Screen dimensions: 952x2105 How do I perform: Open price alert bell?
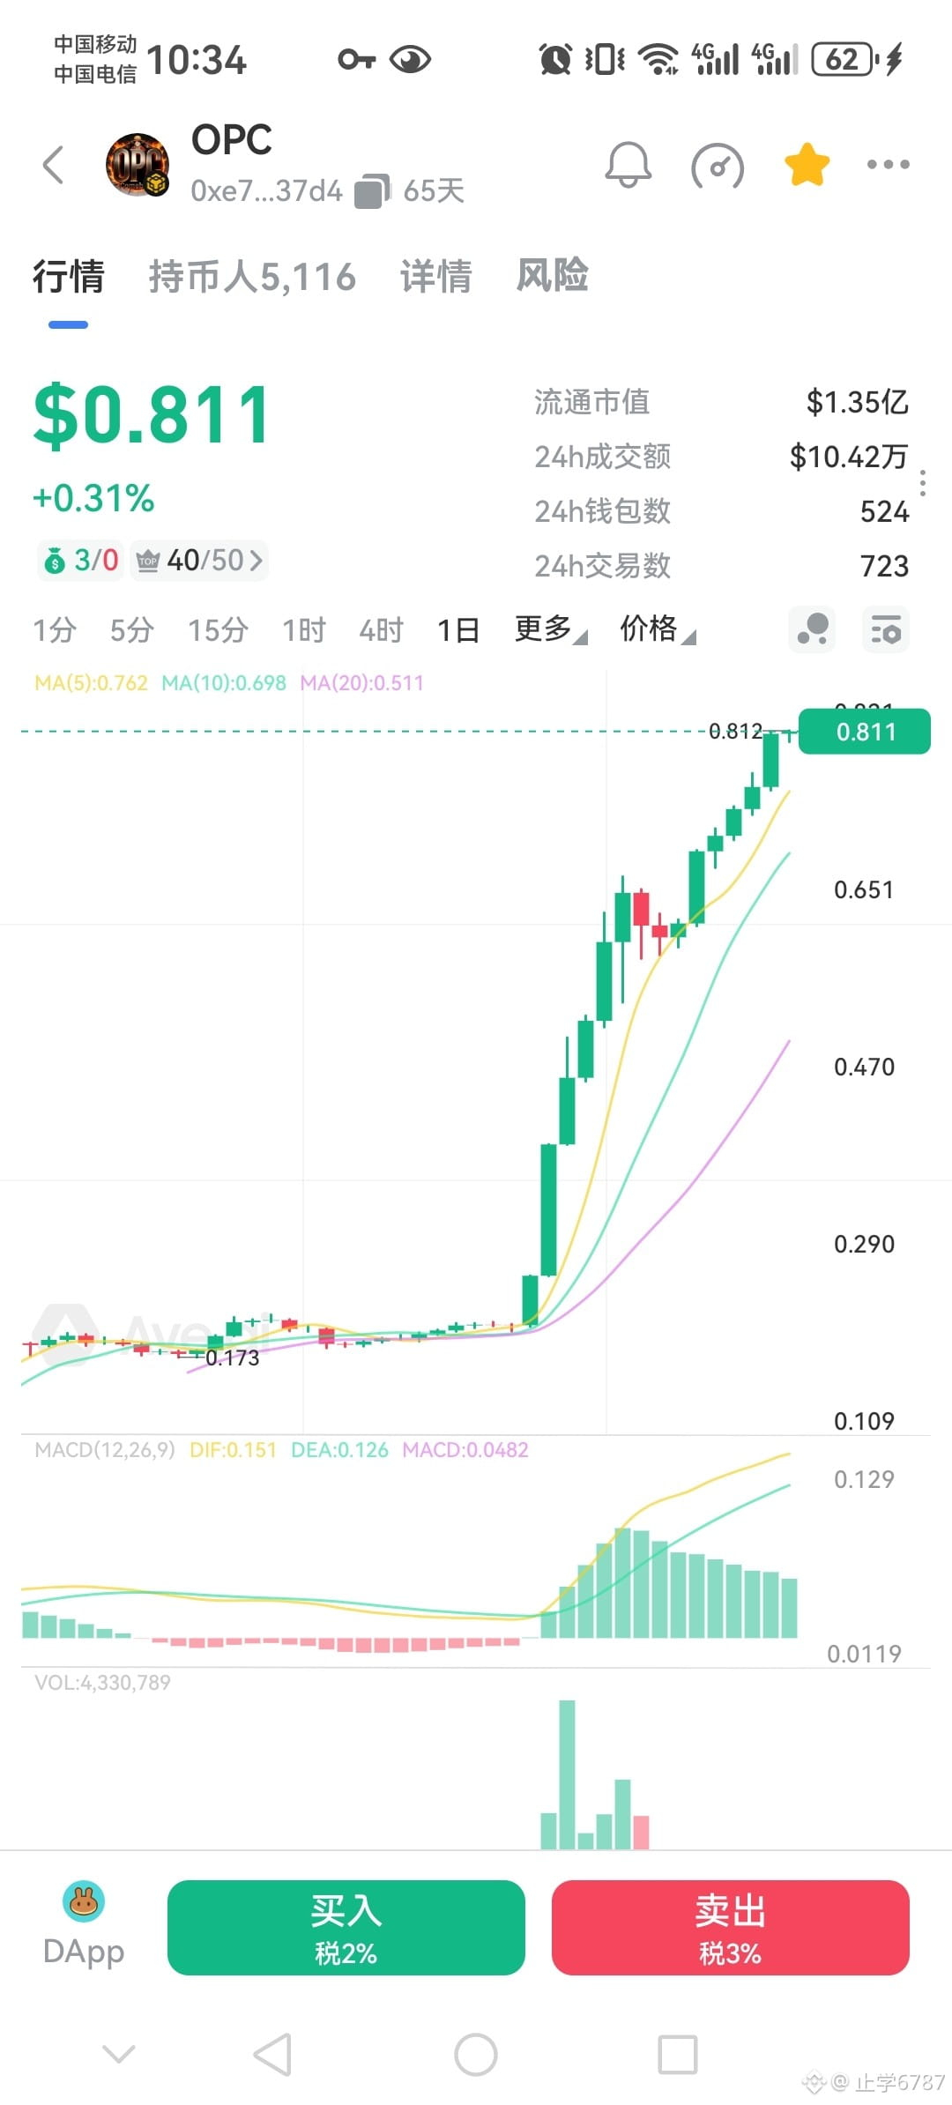(x=628, y=165)
